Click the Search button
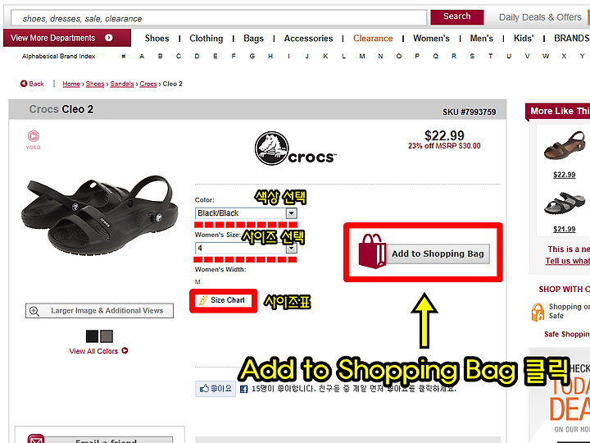Viewport: 590px width, 443px height. pyautogui.click(x=456, y=16)
